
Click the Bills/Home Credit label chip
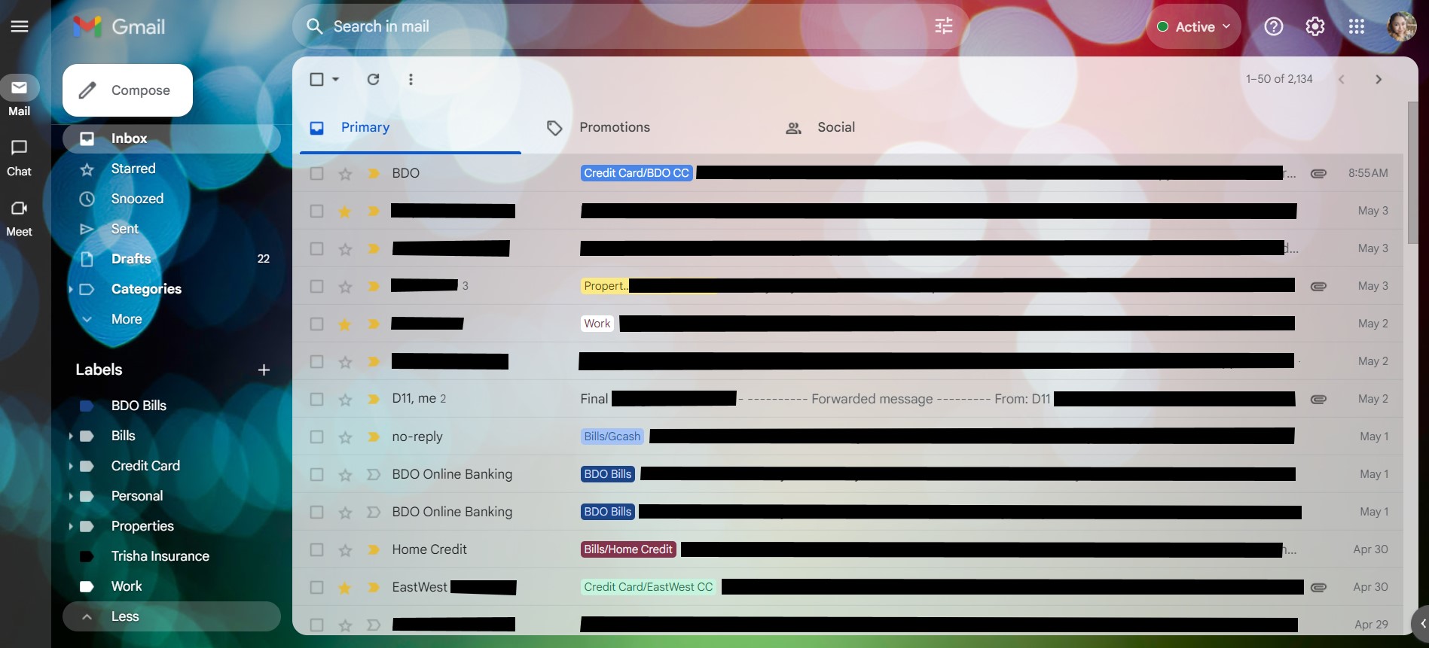(628, 549)
